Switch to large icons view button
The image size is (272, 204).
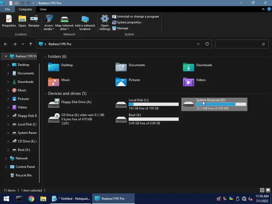point(268,190)
